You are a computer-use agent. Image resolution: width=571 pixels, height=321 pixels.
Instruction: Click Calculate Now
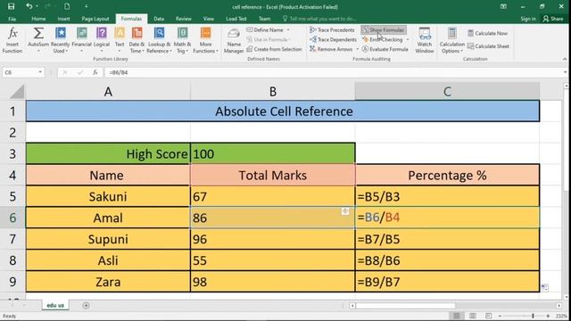[487, 33]
